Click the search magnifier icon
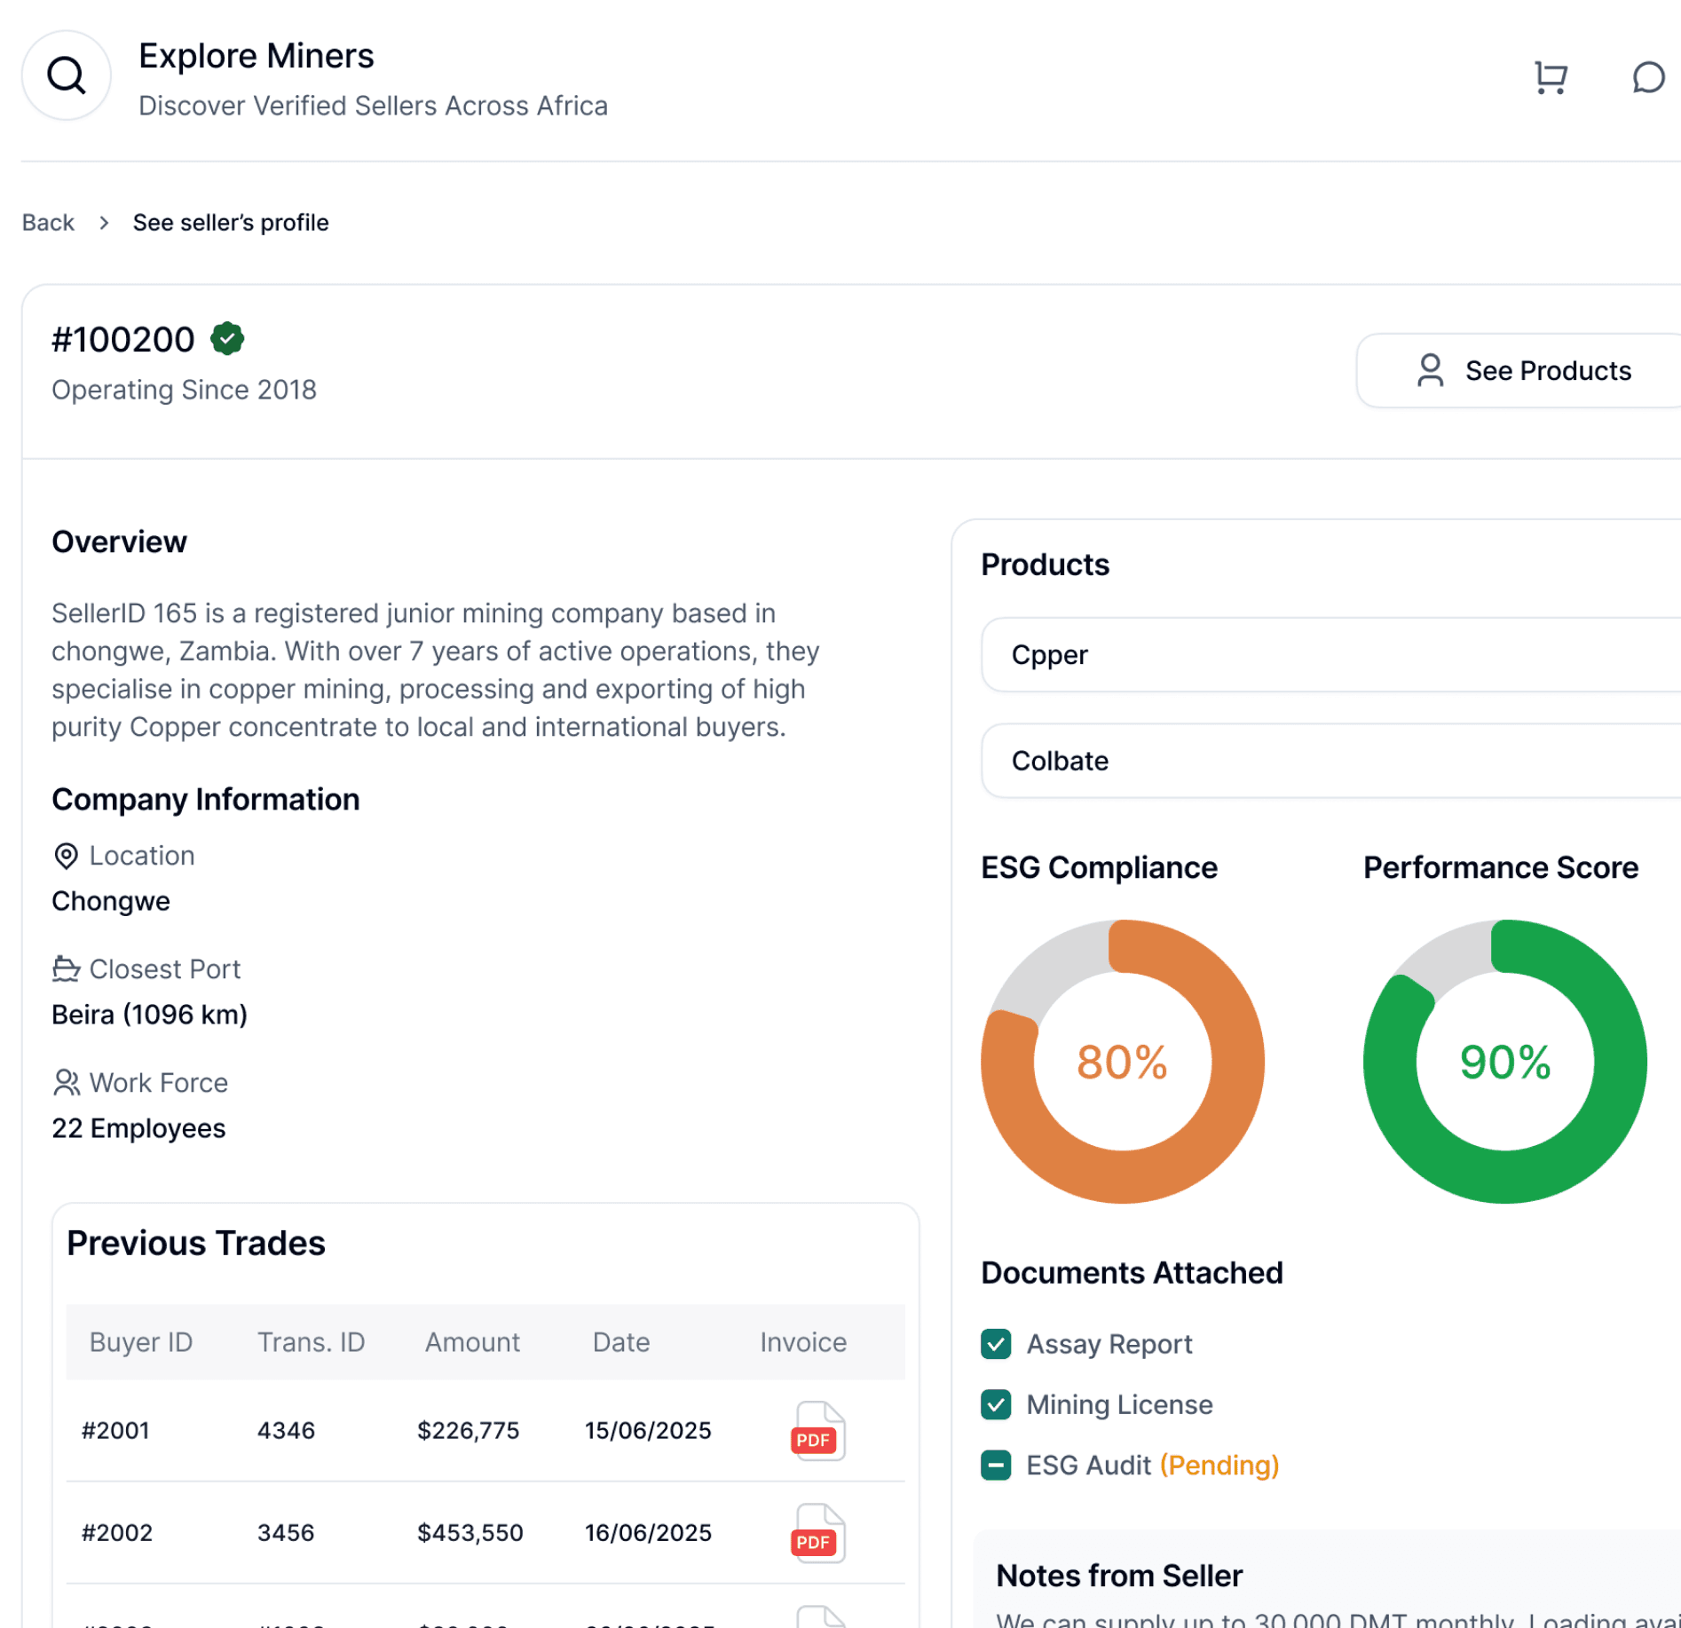The image size is (1681, 1628). (67, 75)
